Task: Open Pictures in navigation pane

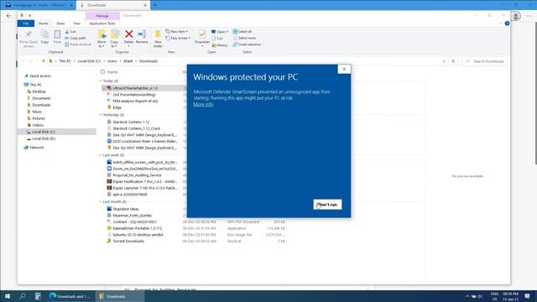Action: pyautogui.click(x=35, y=118)
